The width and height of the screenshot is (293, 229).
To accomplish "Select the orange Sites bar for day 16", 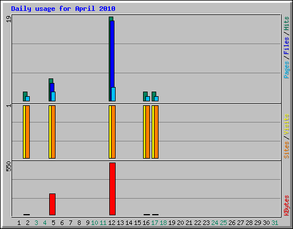I will click(x=148, y=132).
